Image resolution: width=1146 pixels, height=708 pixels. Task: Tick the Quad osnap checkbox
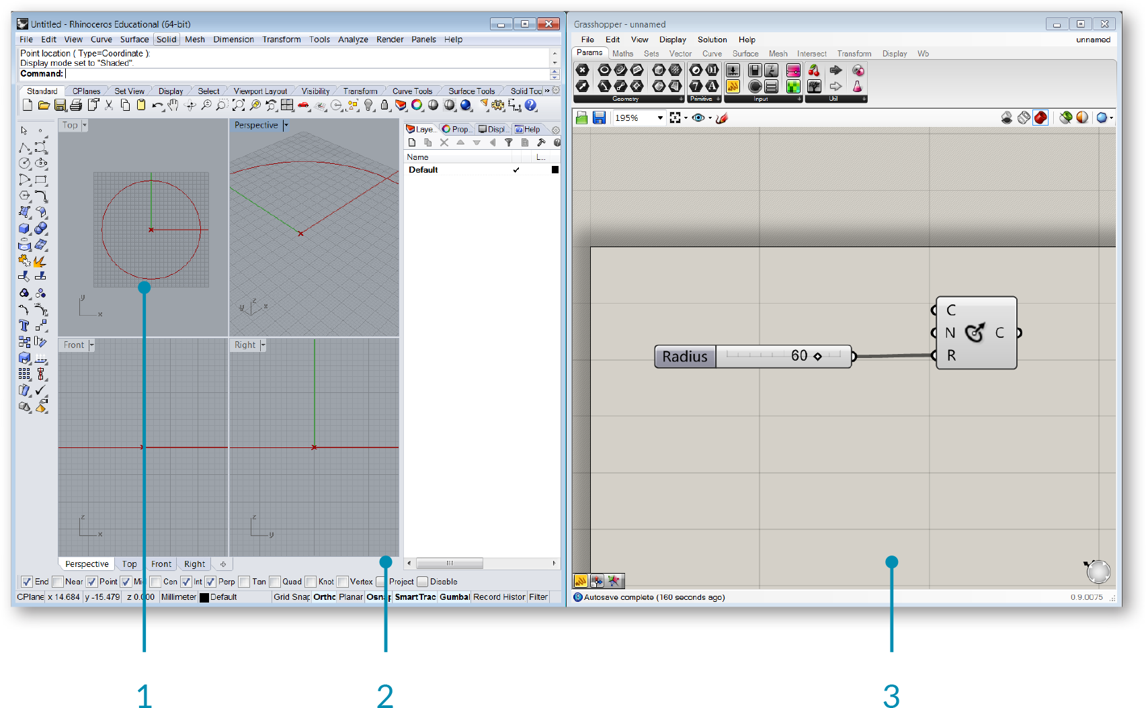pos(275,582)
